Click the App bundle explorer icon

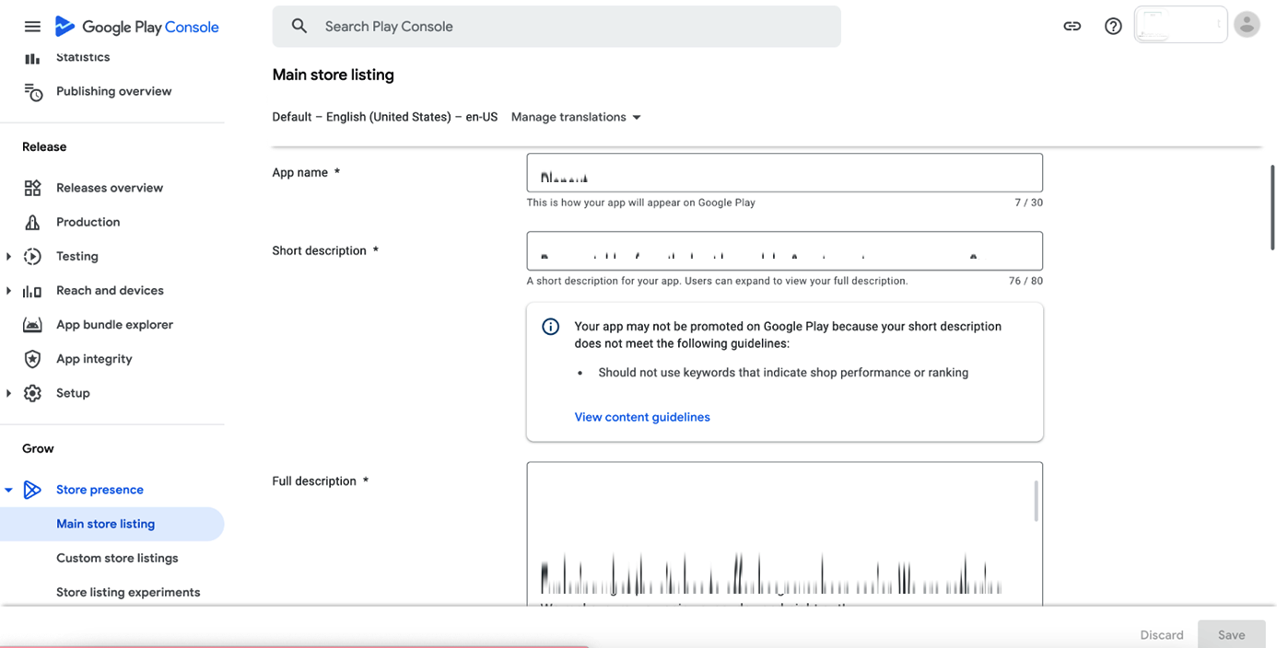pyautogui.click(x=32, y=325)
